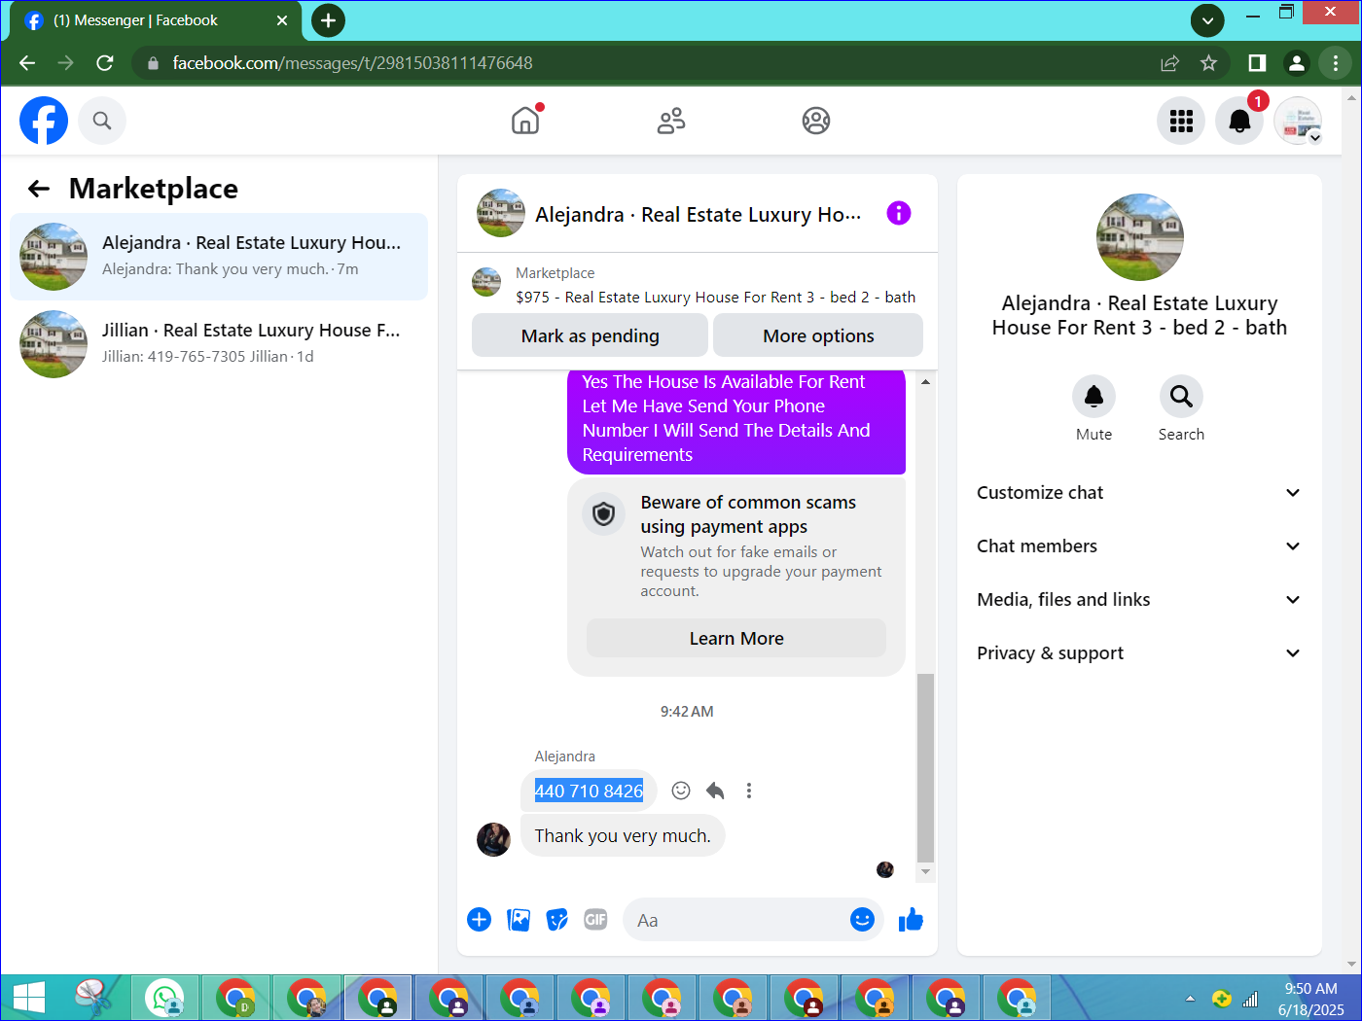The height and width of the screenshot is (1021, 1362).
Task: Click the More options button
Action: pyautogui.click(x=818, y=335)
